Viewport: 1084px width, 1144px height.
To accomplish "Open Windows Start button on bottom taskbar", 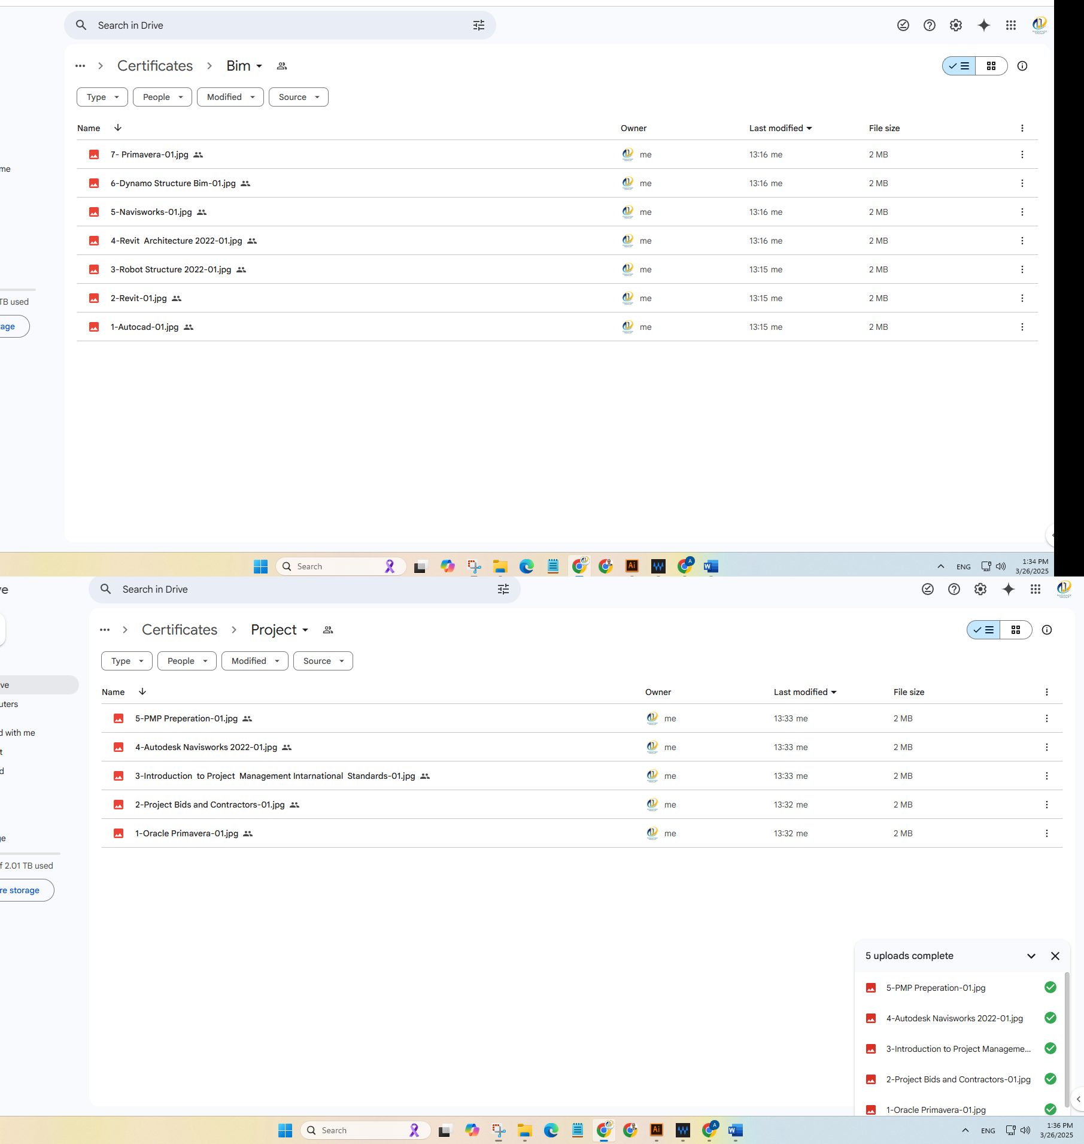I will (x=286, y=1130).
